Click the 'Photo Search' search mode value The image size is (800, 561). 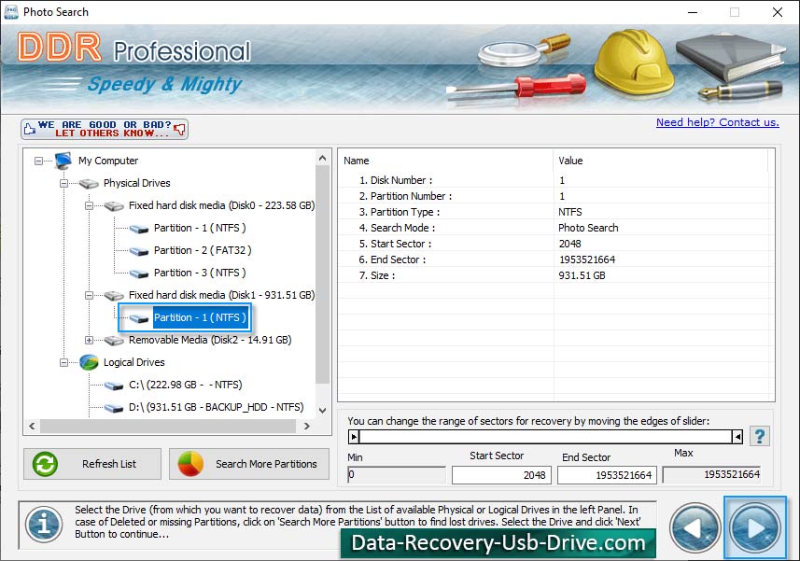(x=588, y=228)
